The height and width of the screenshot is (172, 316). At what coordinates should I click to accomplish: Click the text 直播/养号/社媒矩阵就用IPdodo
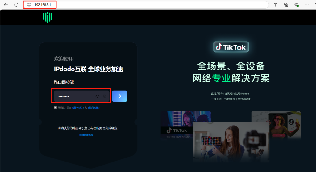[230, 94]
